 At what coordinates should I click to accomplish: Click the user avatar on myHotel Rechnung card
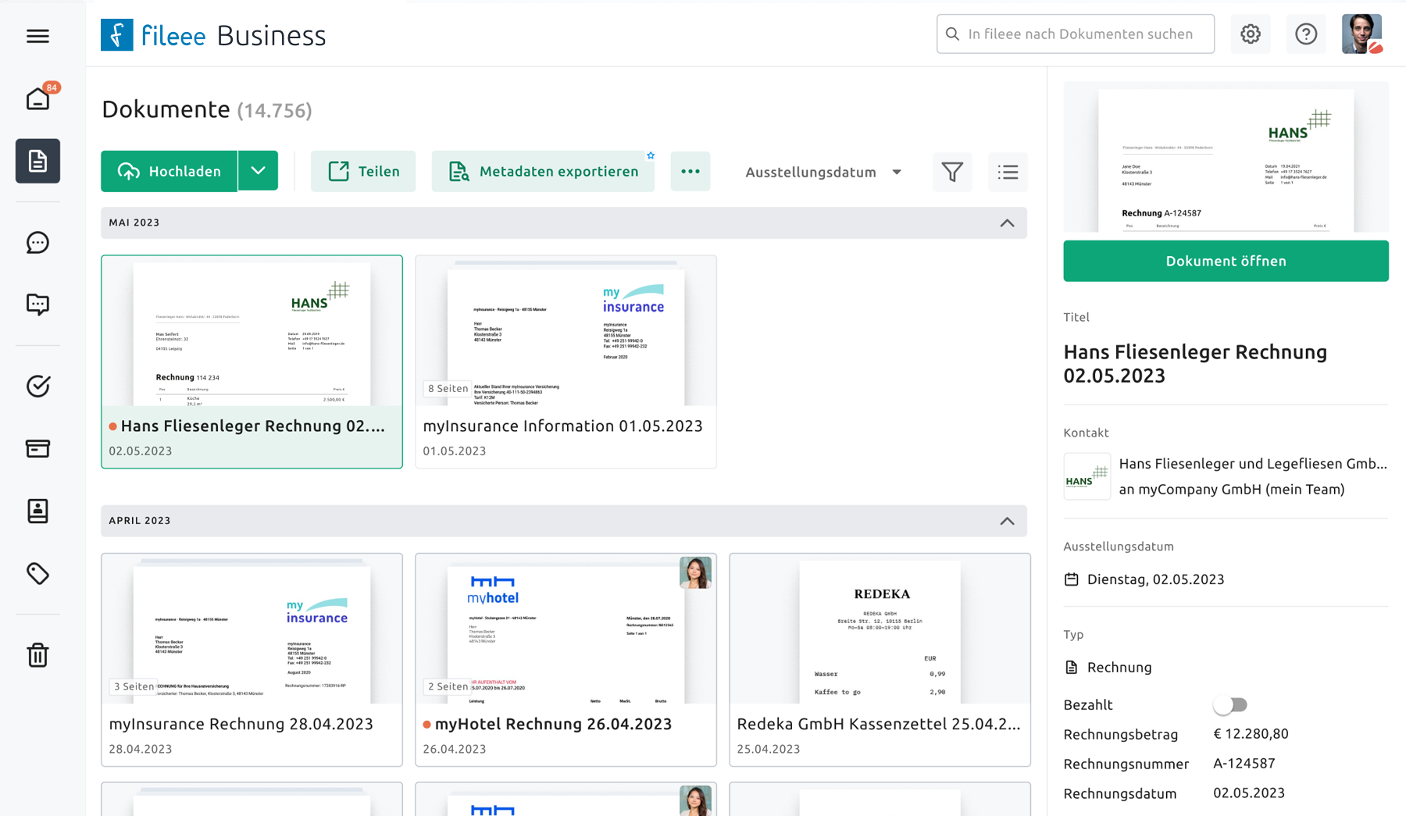695,572
